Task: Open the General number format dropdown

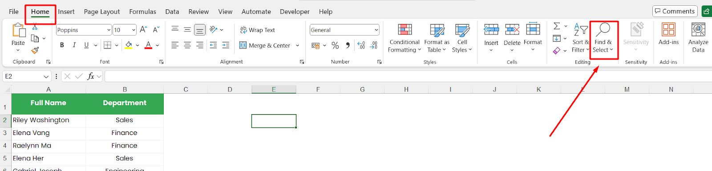Action: coord(376,30)
